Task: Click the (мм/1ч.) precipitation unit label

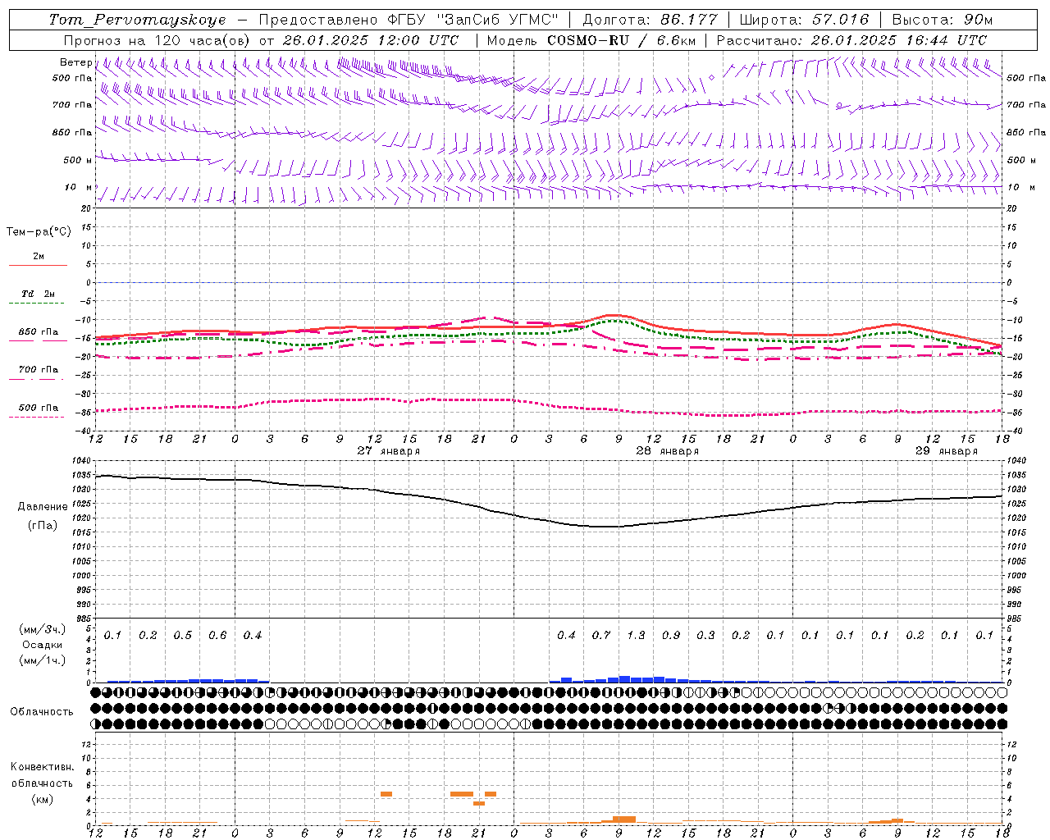Action: tap(43, 660)
